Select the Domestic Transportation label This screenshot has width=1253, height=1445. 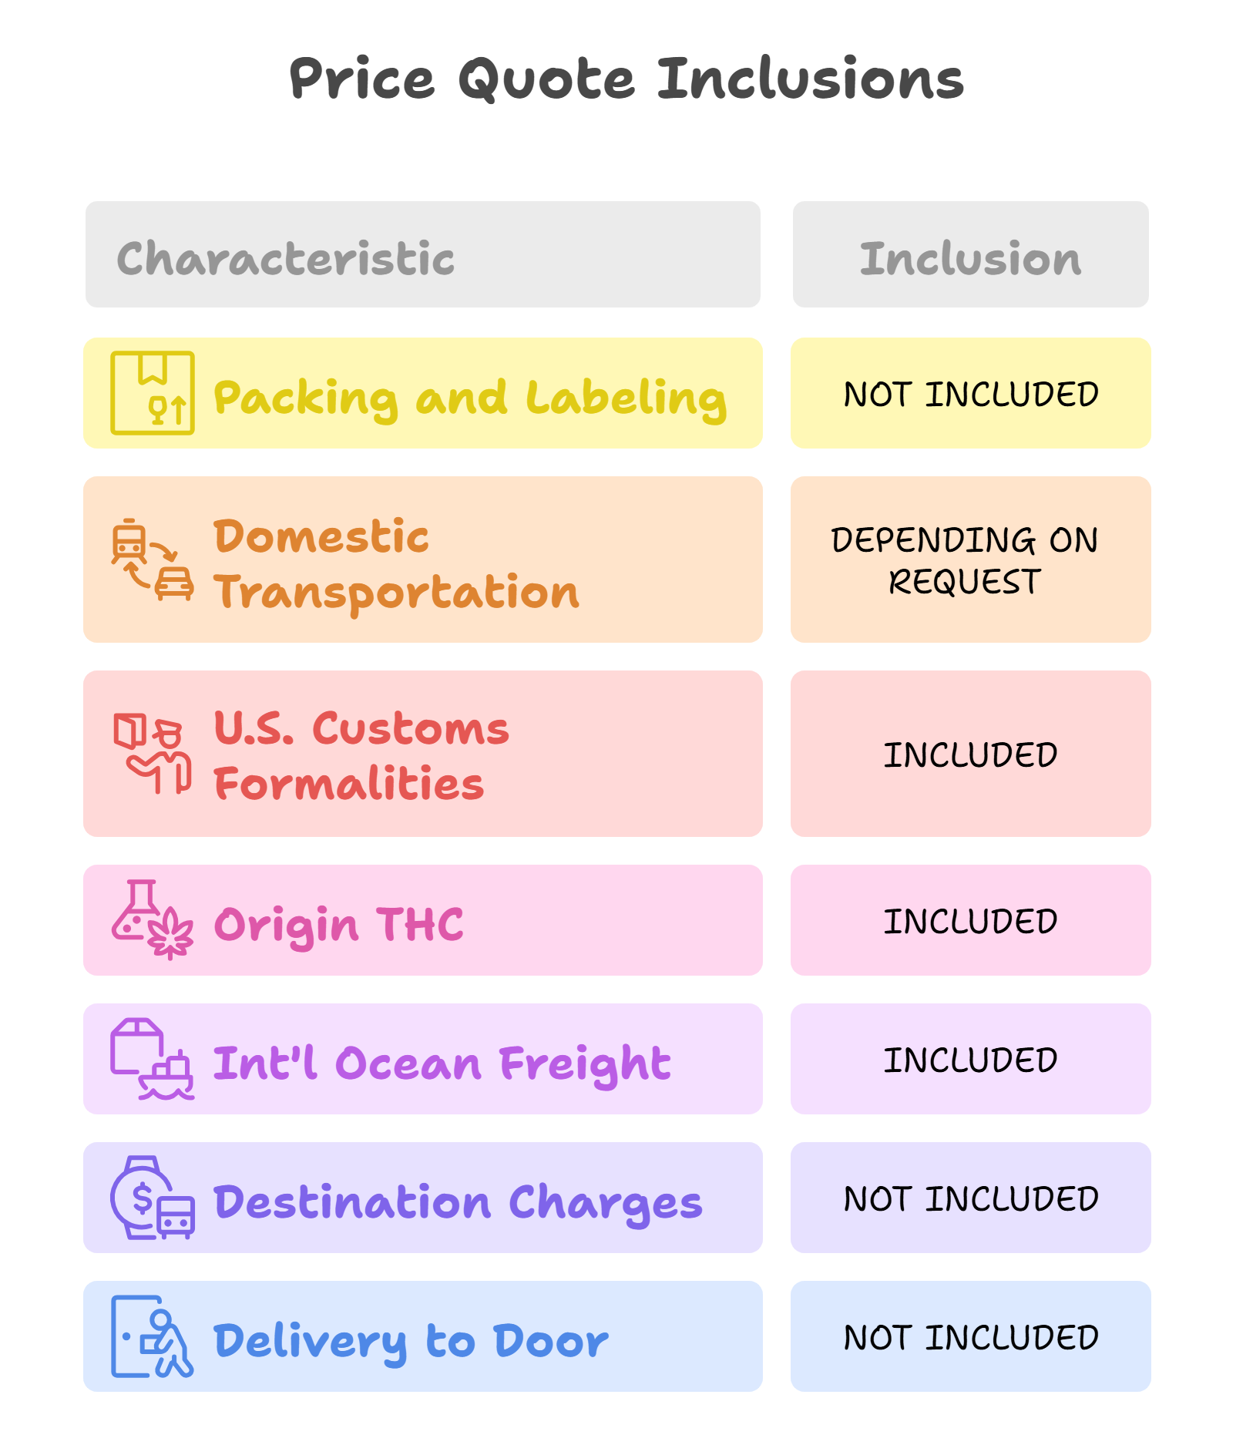click(396, 564)
